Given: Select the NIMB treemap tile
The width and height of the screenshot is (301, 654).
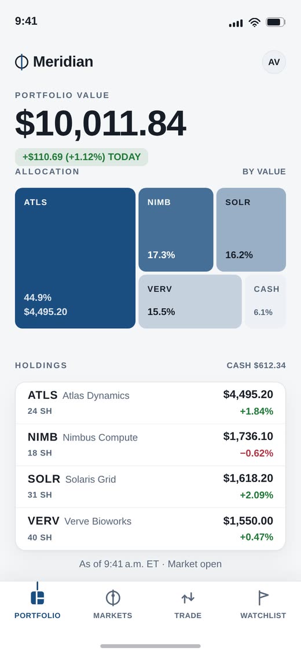Looking at the screenshot, I should 176,229.
